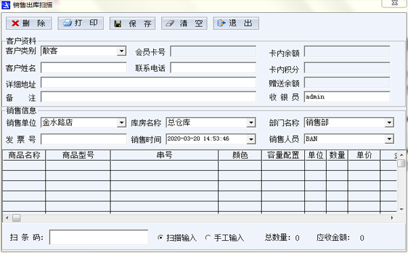Click the red X 删除 delete button
Image resolution: width=408 pixels, height=253 pixels.
coord(28,24)
